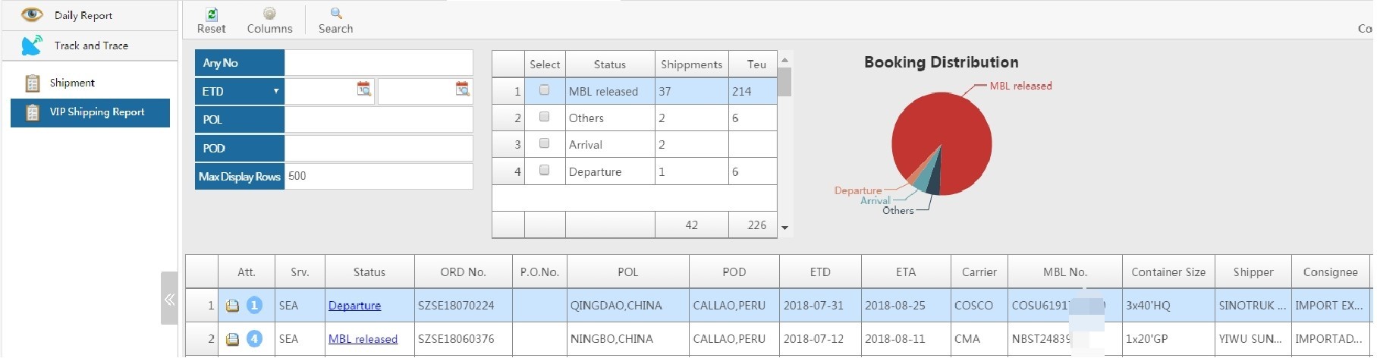Click the blue badge numbered 1
1377x358 pixels.
pos(255,305)
